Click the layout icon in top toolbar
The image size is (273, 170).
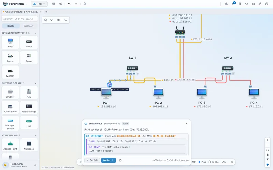[x=53, y=4]
